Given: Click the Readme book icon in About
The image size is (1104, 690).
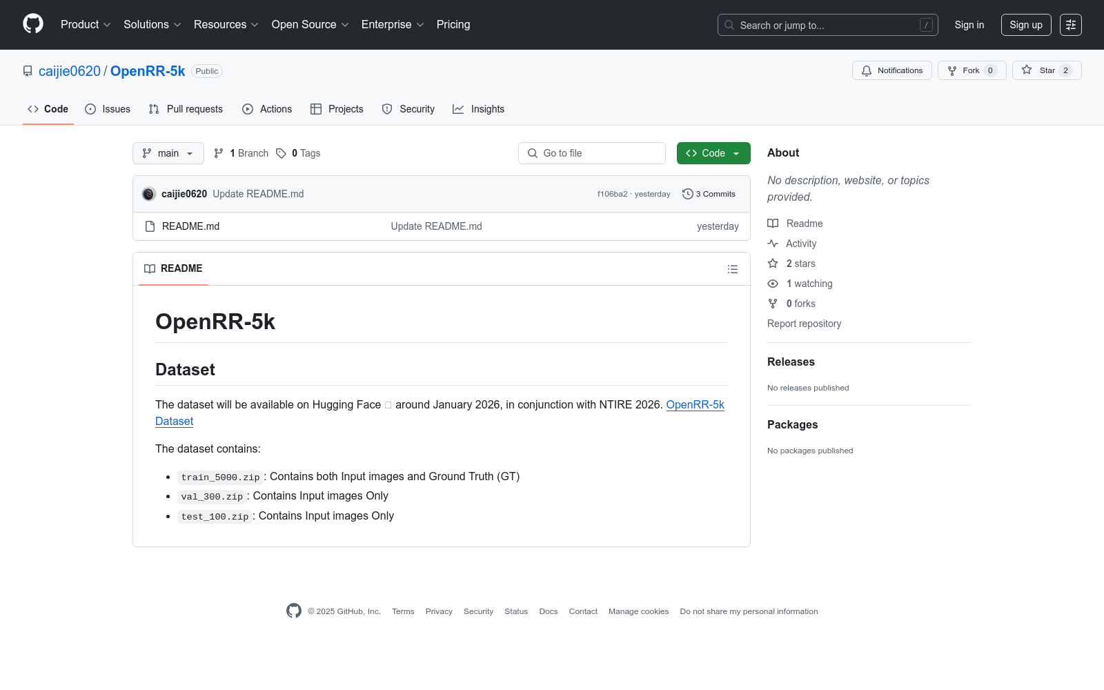Looking at the screenshot, I should (x=773, y=224).
